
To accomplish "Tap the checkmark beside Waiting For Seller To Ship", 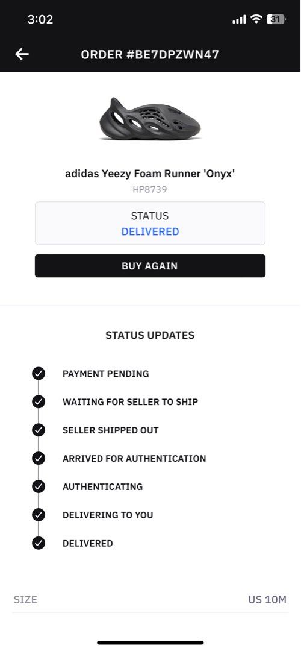I will click(x=39, y=402).
